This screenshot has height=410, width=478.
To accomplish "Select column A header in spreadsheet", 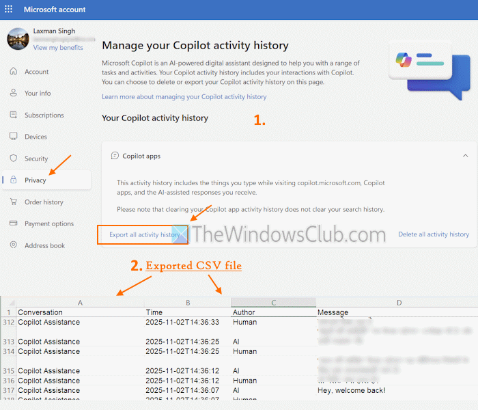I will pyautogui.click(x=80, y=303).
